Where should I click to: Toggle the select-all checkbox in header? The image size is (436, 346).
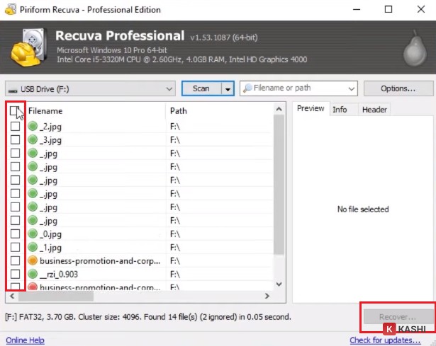click(15, 110)
